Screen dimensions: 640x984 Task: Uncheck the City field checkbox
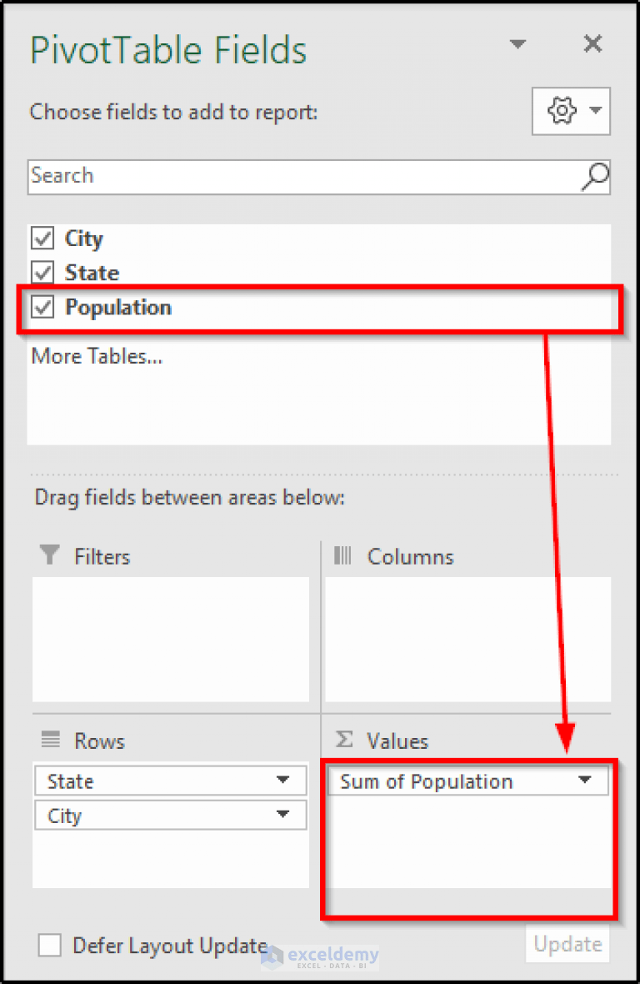pyautogui.click(x=42, y=238)
